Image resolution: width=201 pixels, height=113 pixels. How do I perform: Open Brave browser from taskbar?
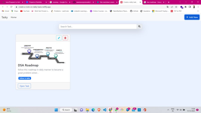(99, 110)
